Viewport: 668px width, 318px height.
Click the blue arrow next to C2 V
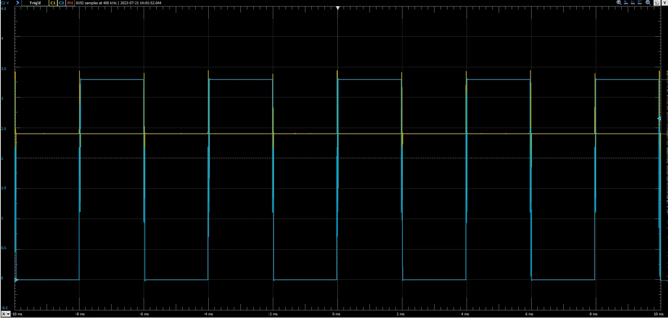coord(18,3)
